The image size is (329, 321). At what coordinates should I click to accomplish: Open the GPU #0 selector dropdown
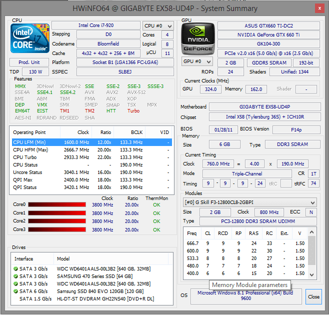click(197, 61)
